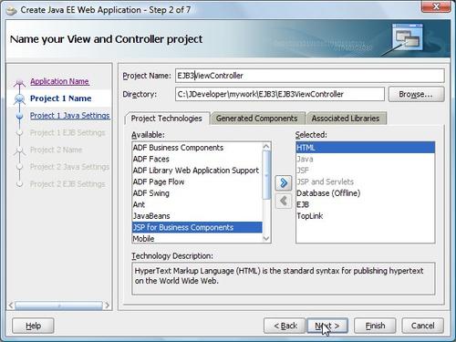This screenshot has height=342, width=456.
Task: Select EJB in Selected list
Action: point(365,204)
